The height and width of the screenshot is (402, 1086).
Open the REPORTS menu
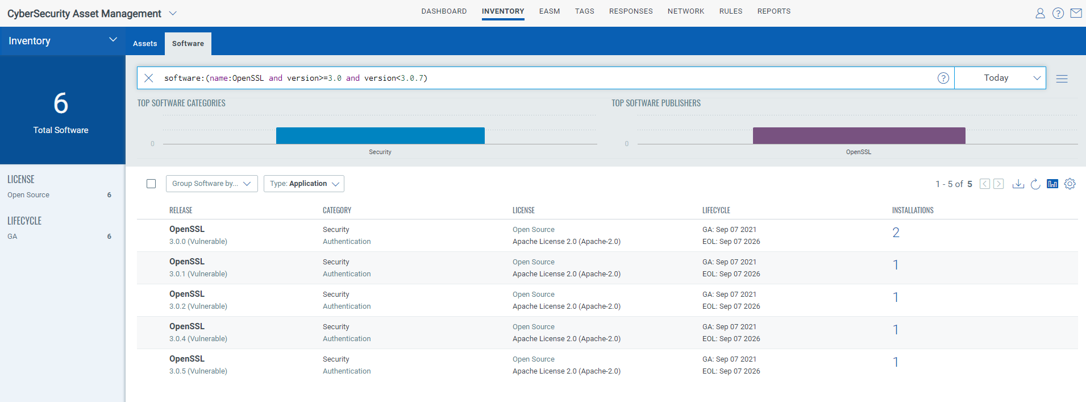point(774,11)
